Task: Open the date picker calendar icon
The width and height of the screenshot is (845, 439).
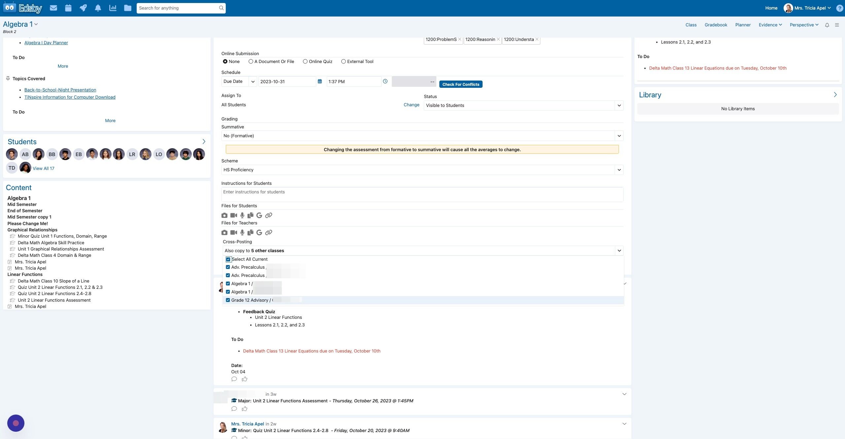Action: 320,82
